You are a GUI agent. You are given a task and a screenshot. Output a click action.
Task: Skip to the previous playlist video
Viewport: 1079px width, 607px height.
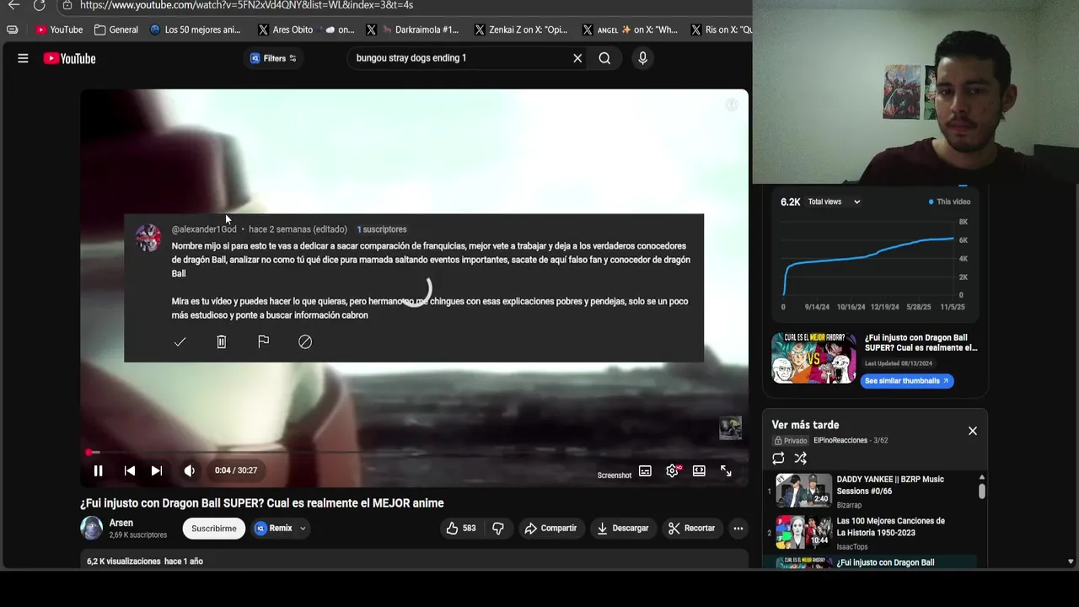pyautogui.click(x=129, y=470)
